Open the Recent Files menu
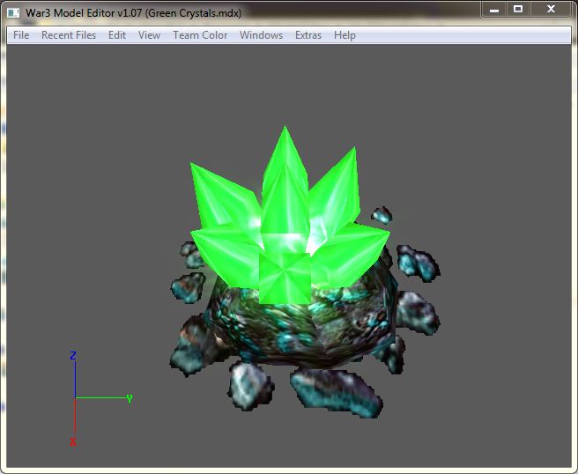This screenshot has height=474, width=578. 69,35
